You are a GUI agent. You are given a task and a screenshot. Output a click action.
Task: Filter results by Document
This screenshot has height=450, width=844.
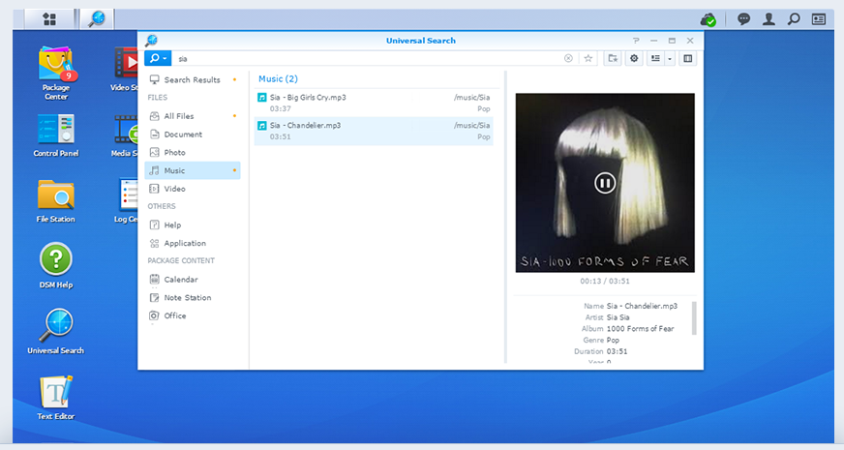193,135
